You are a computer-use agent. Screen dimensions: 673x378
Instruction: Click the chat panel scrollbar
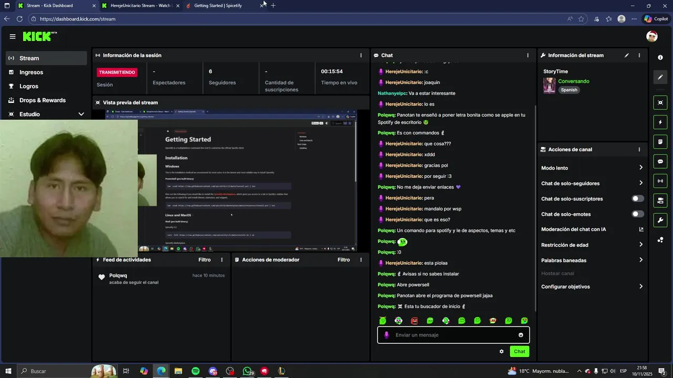[535, 207]
